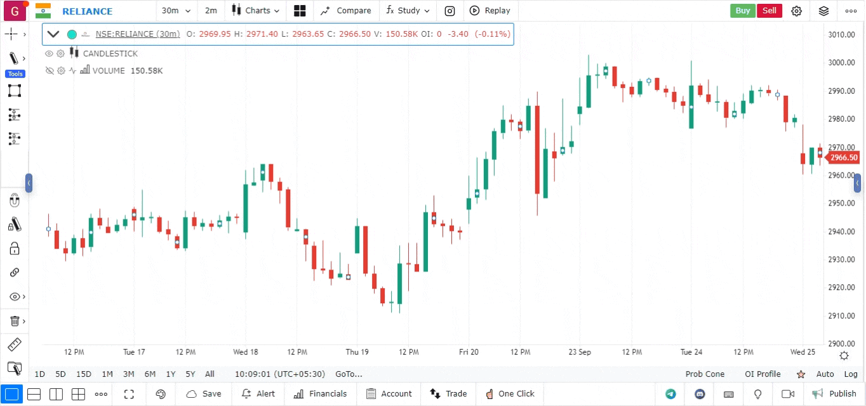Select the ruler measure tool
Screen dimensions: 866x406
(x=14, y=345)
